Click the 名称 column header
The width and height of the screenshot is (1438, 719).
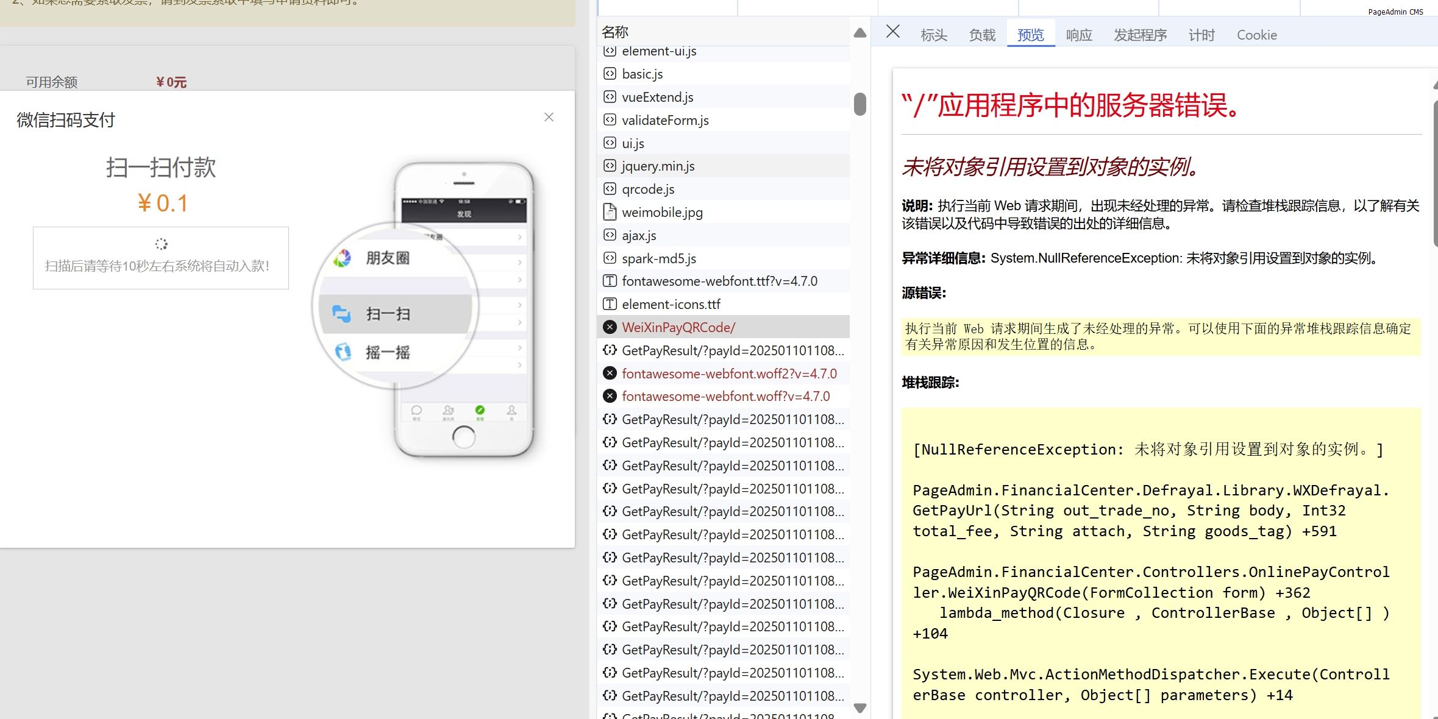click(x=615, y=32)
